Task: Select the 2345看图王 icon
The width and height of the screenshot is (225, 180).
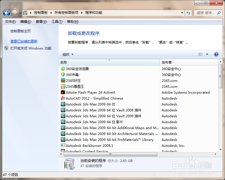Action: click(63, 86)
